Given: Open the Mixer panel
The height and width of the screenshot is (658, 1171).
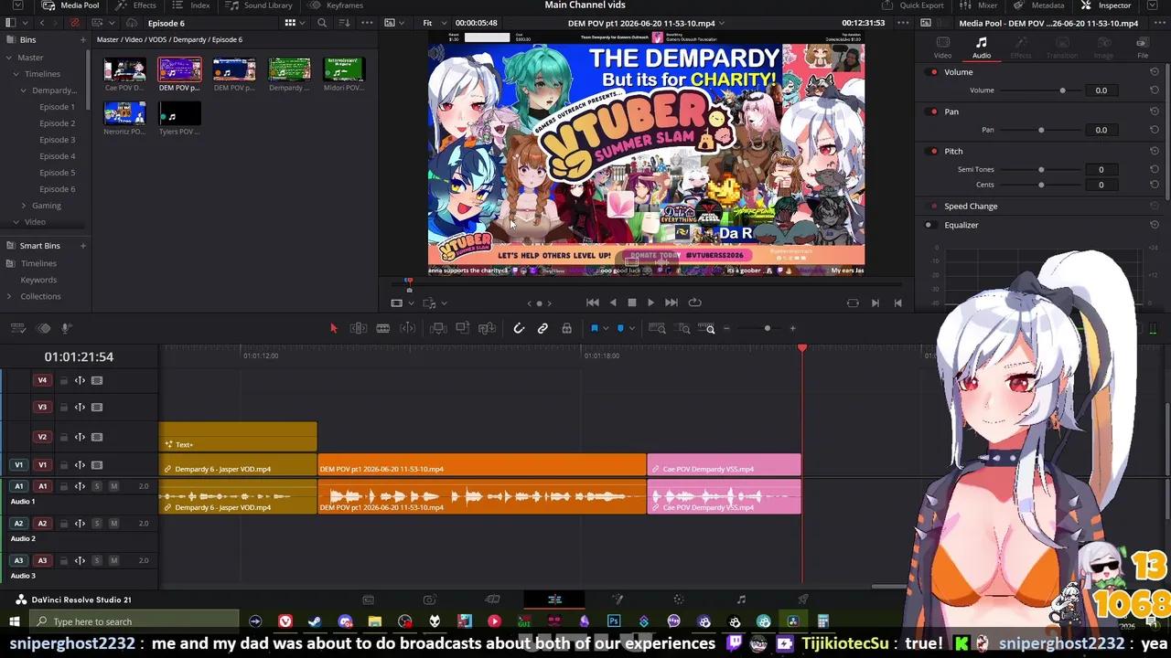Looking at the screenshot, I should (979, 5).
